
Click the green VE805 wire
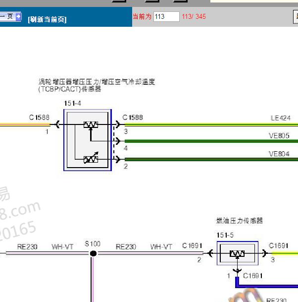[211, 141]
